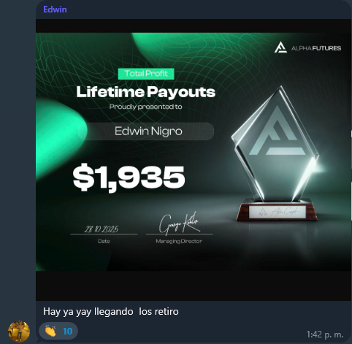The width and height of the screenshot is (352, 344).
Task: Click the $1,935 payout amount
Action: point(129,177)
